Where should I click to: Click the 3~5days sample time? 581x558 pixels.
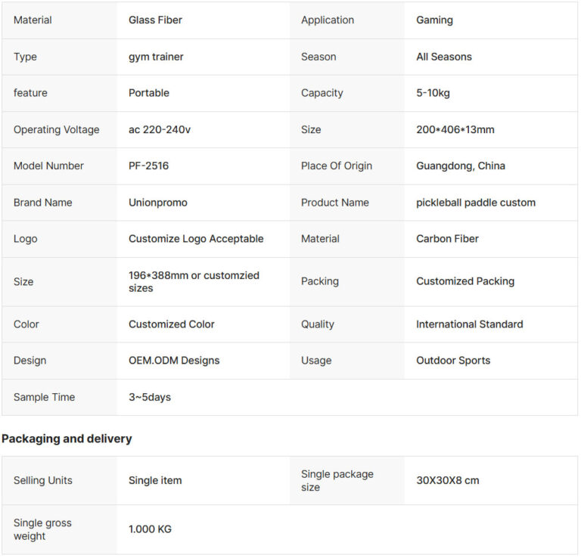click(150, 397)
